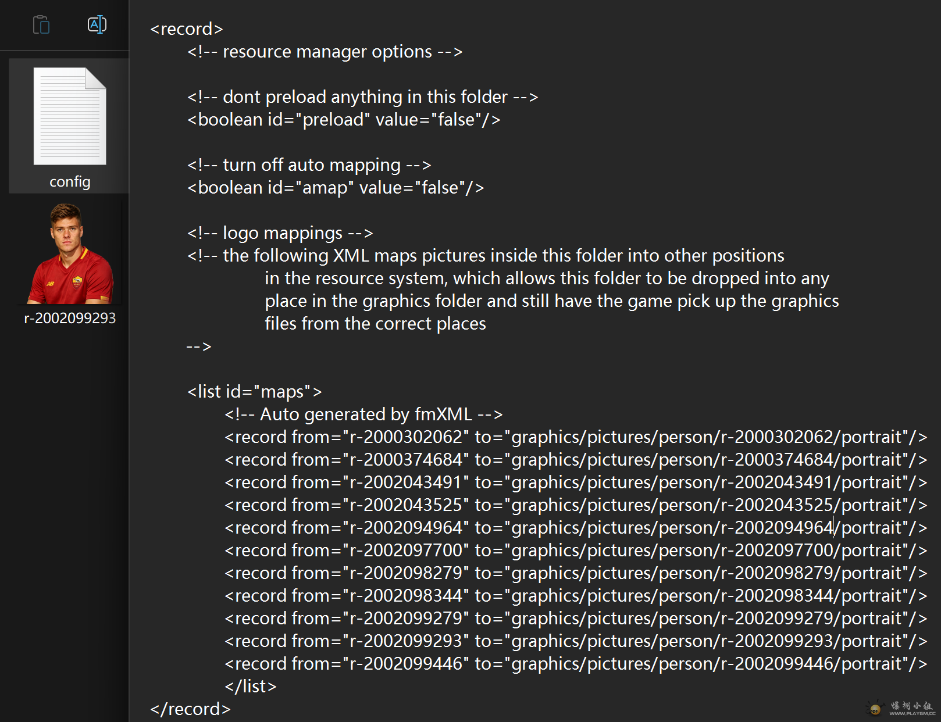This screenshot has height=722, width=941.
Task: Click the record line for r-2002099446
Action: 576,663
